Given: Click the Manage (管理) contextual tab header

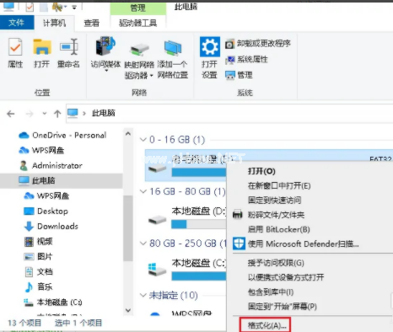Looking at the screenshot, I should pyautogui.click(x=137, y=8).
